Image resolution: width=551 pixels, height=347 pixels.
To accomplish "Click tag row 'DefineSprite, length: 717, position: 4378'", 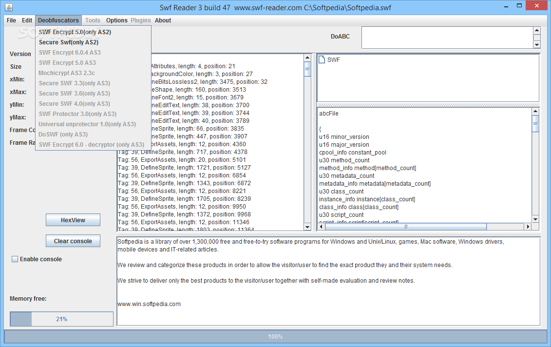I will [x=183, y=152].
